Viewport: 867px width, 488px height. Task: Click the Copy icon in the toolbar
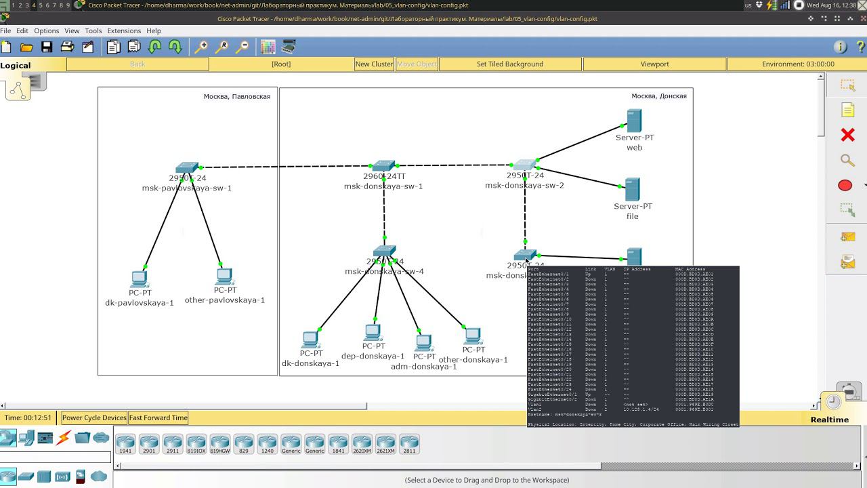(113, 47)
